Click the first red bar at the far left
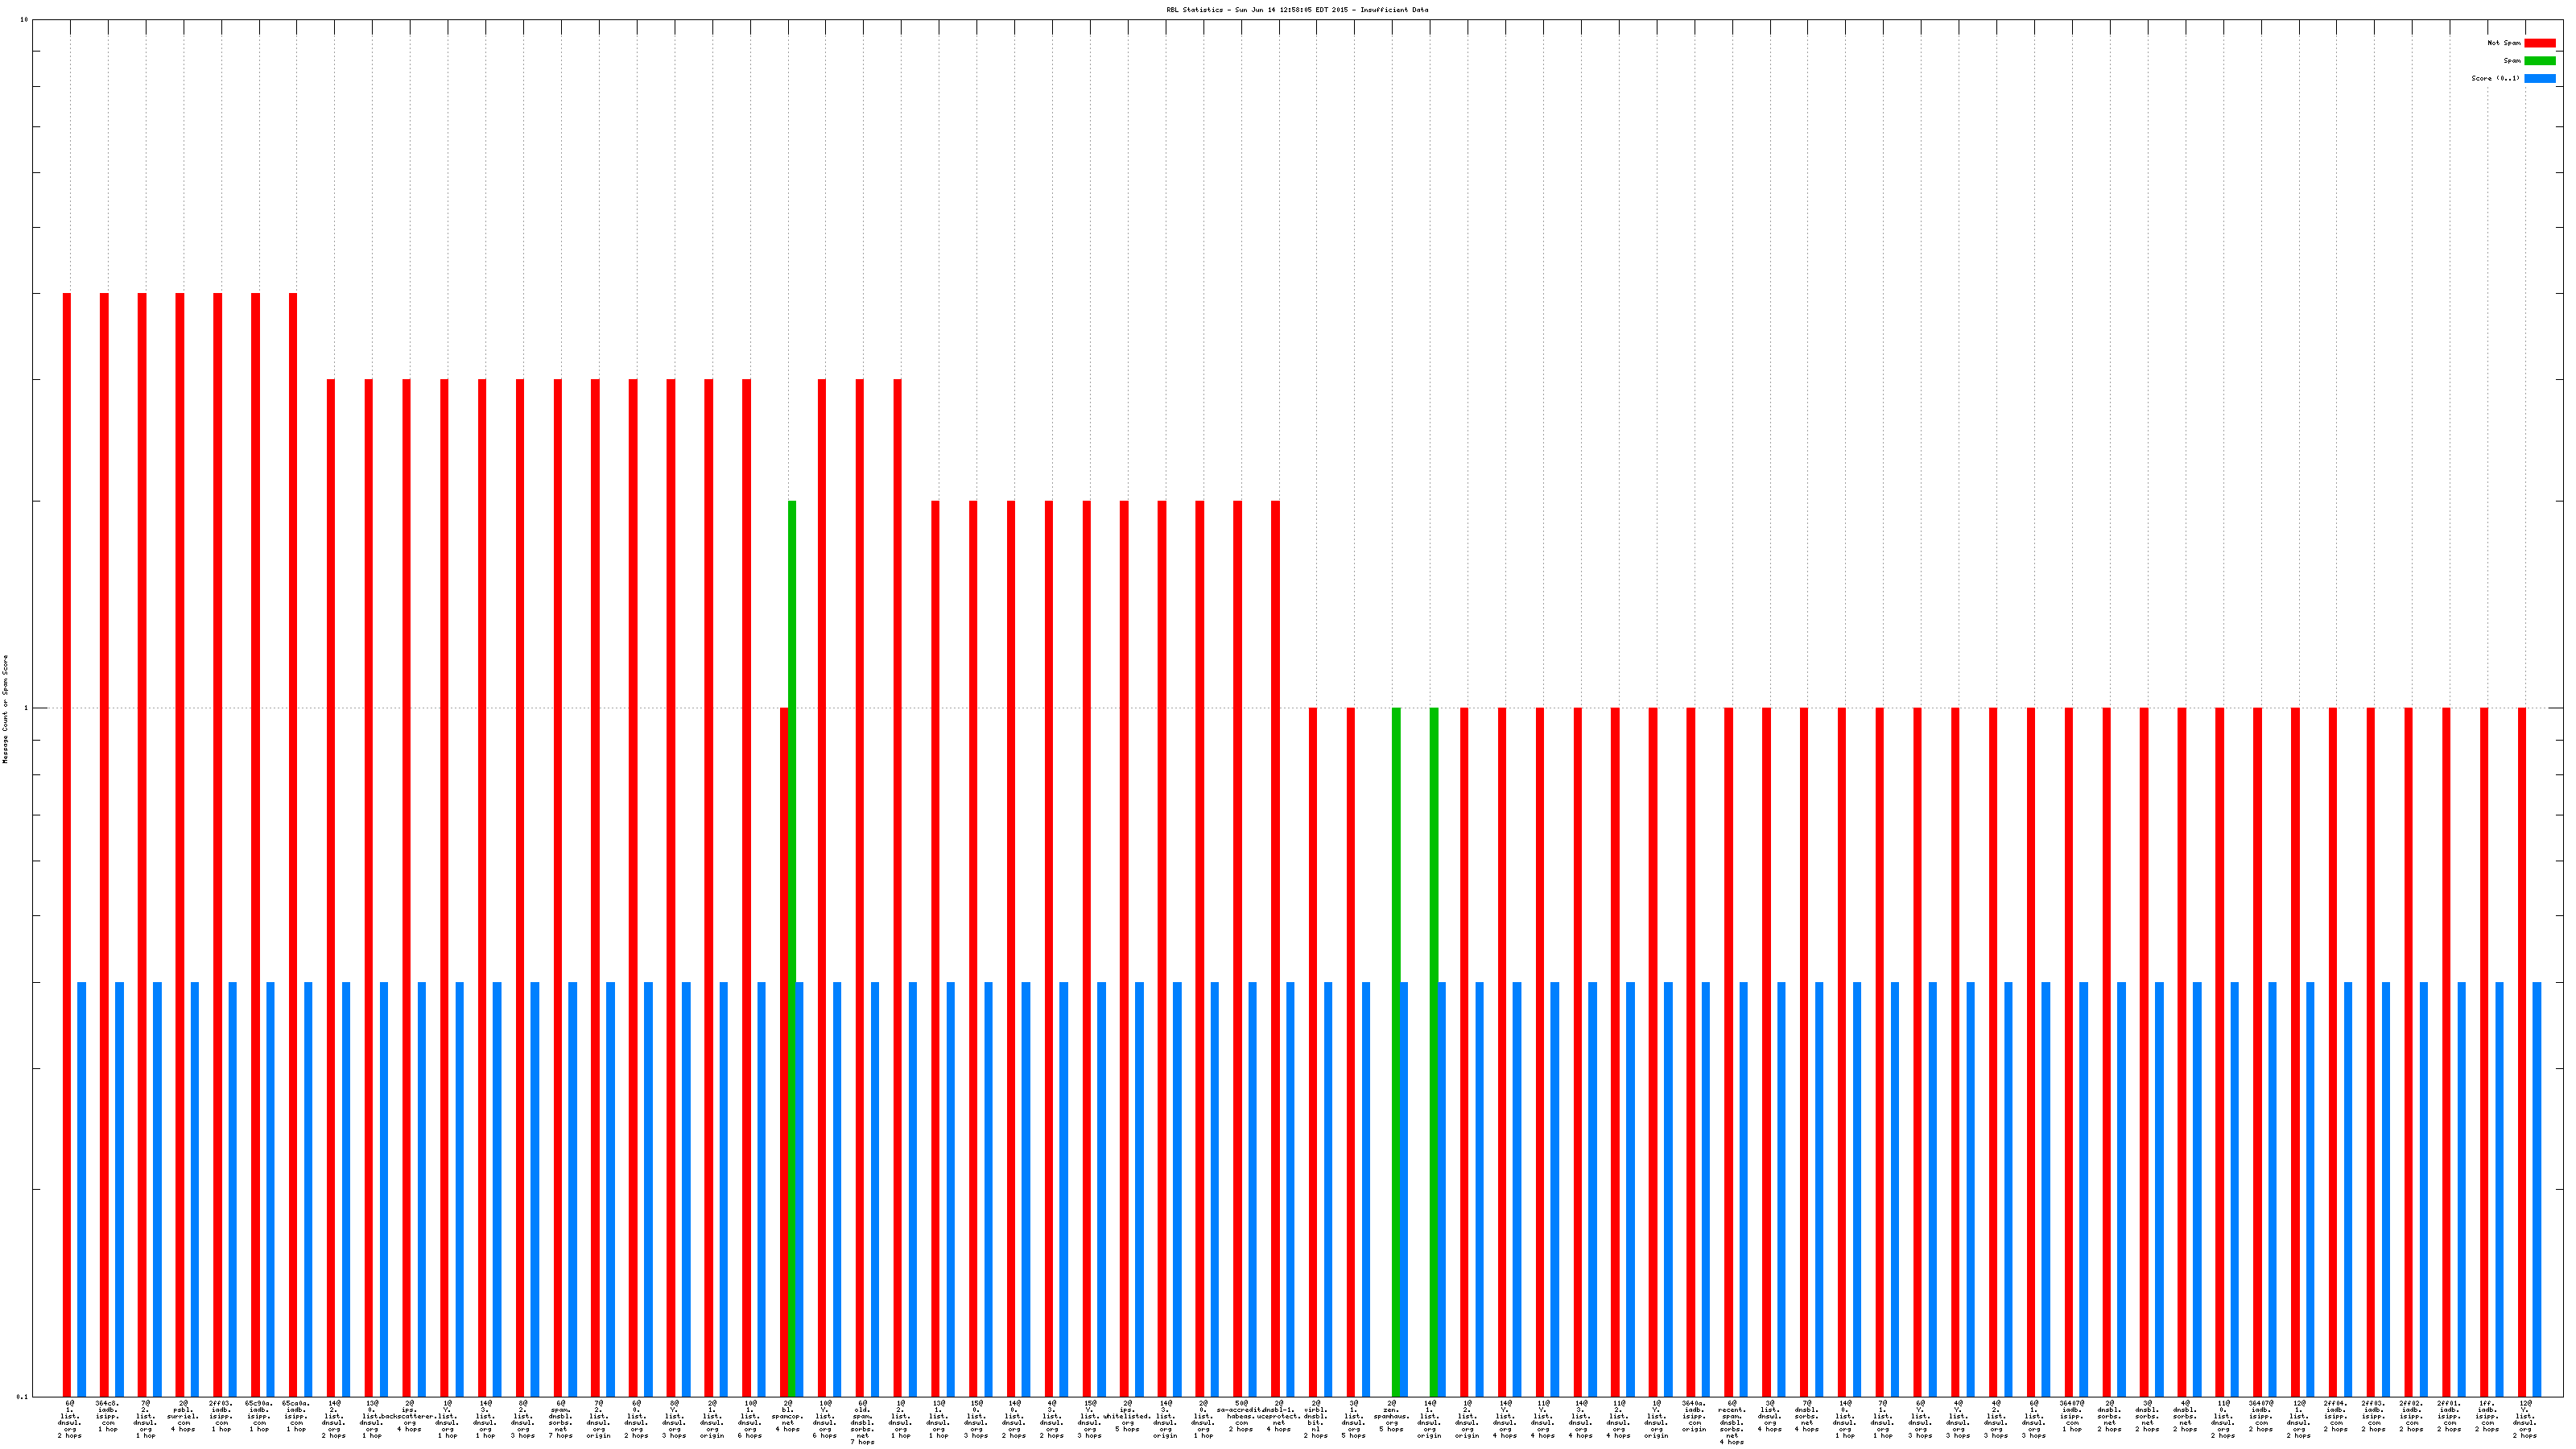Screen dimensions: 2576x1449 tap(67, 800)
